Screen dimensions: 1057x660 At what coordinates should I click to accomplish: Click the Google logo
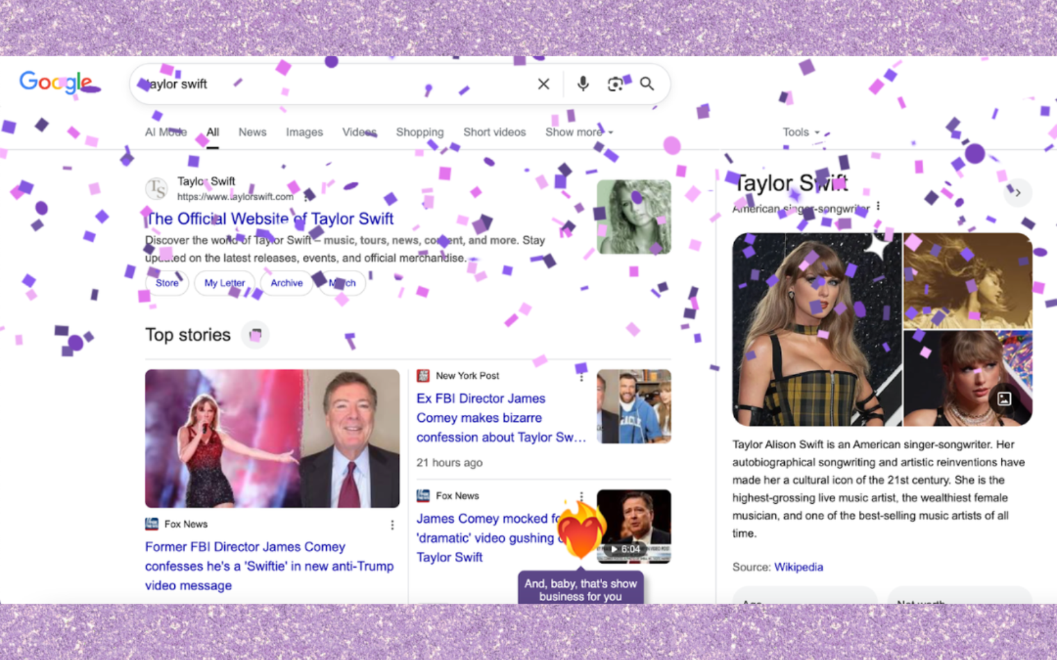[56, 83]
